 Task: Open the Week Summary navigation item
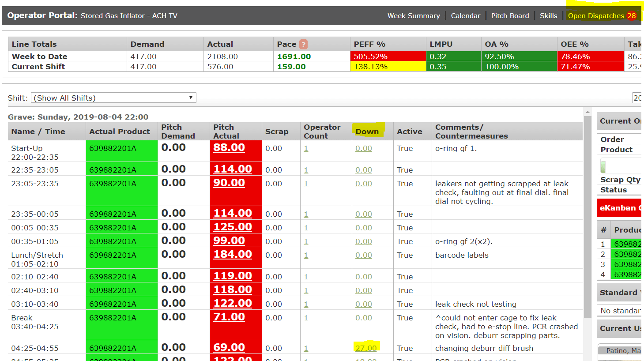click(x=414, y=15)
